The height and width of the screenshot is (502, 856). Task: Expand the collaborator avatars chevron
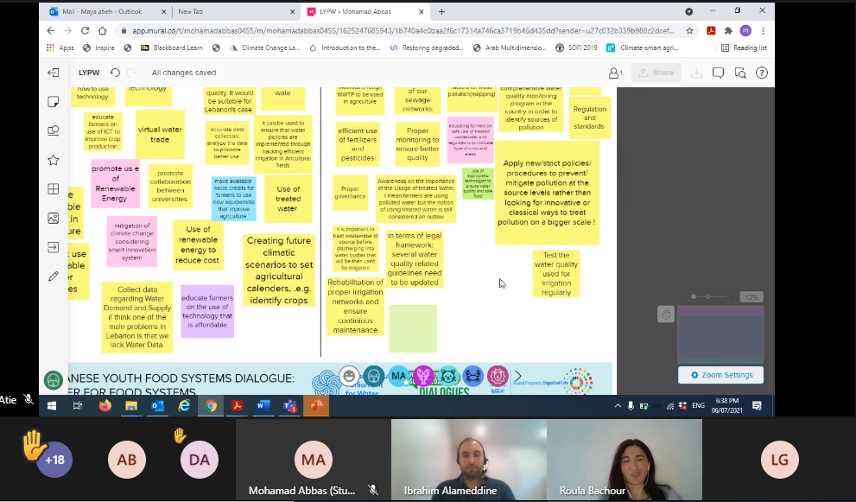[x=518, y=376]
